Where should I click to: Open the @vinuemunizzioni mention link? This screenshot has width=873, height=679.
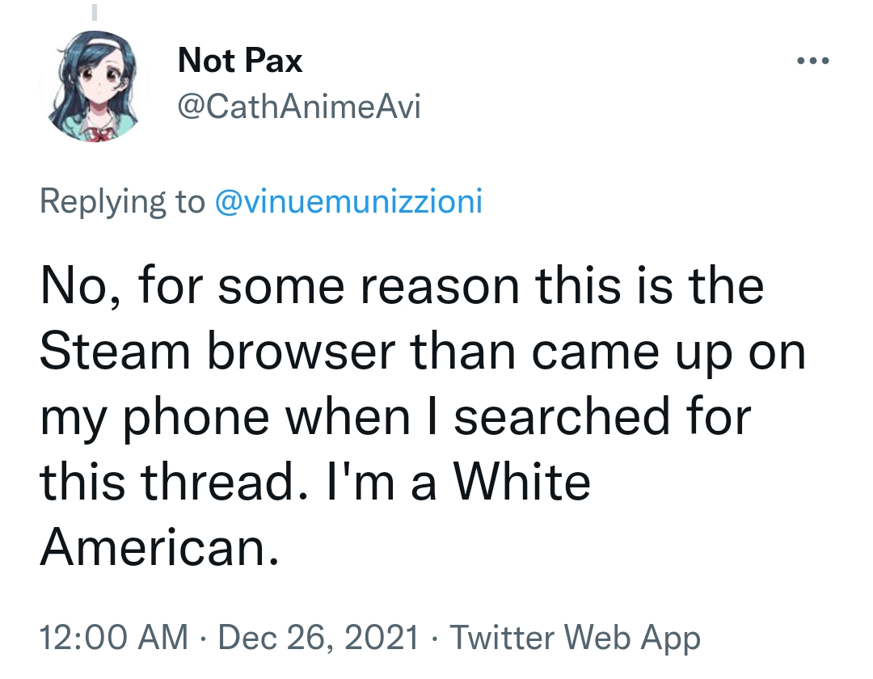348,200
